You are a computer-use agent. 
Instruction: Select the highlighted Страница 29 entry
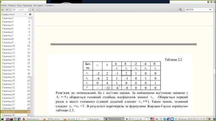tap(16, 112)
